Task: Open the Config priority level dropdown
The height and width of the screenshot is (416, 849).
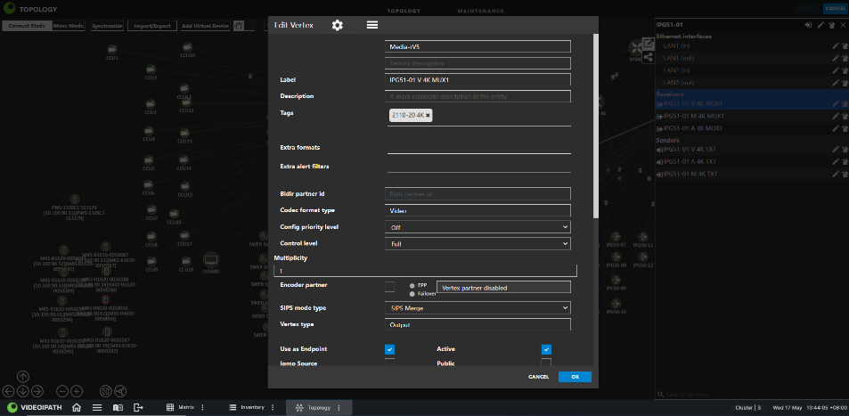Action: click(x=478, y=227)
